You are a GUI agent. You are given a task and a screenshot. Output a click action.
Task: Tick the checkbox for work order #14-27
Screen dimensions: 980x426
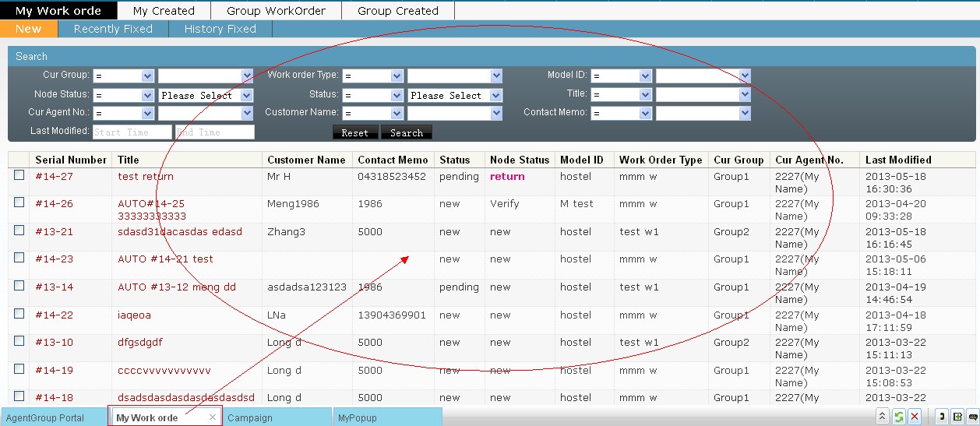19,175
